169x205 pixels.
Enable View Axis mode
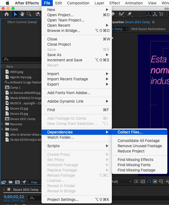point(161,14)
